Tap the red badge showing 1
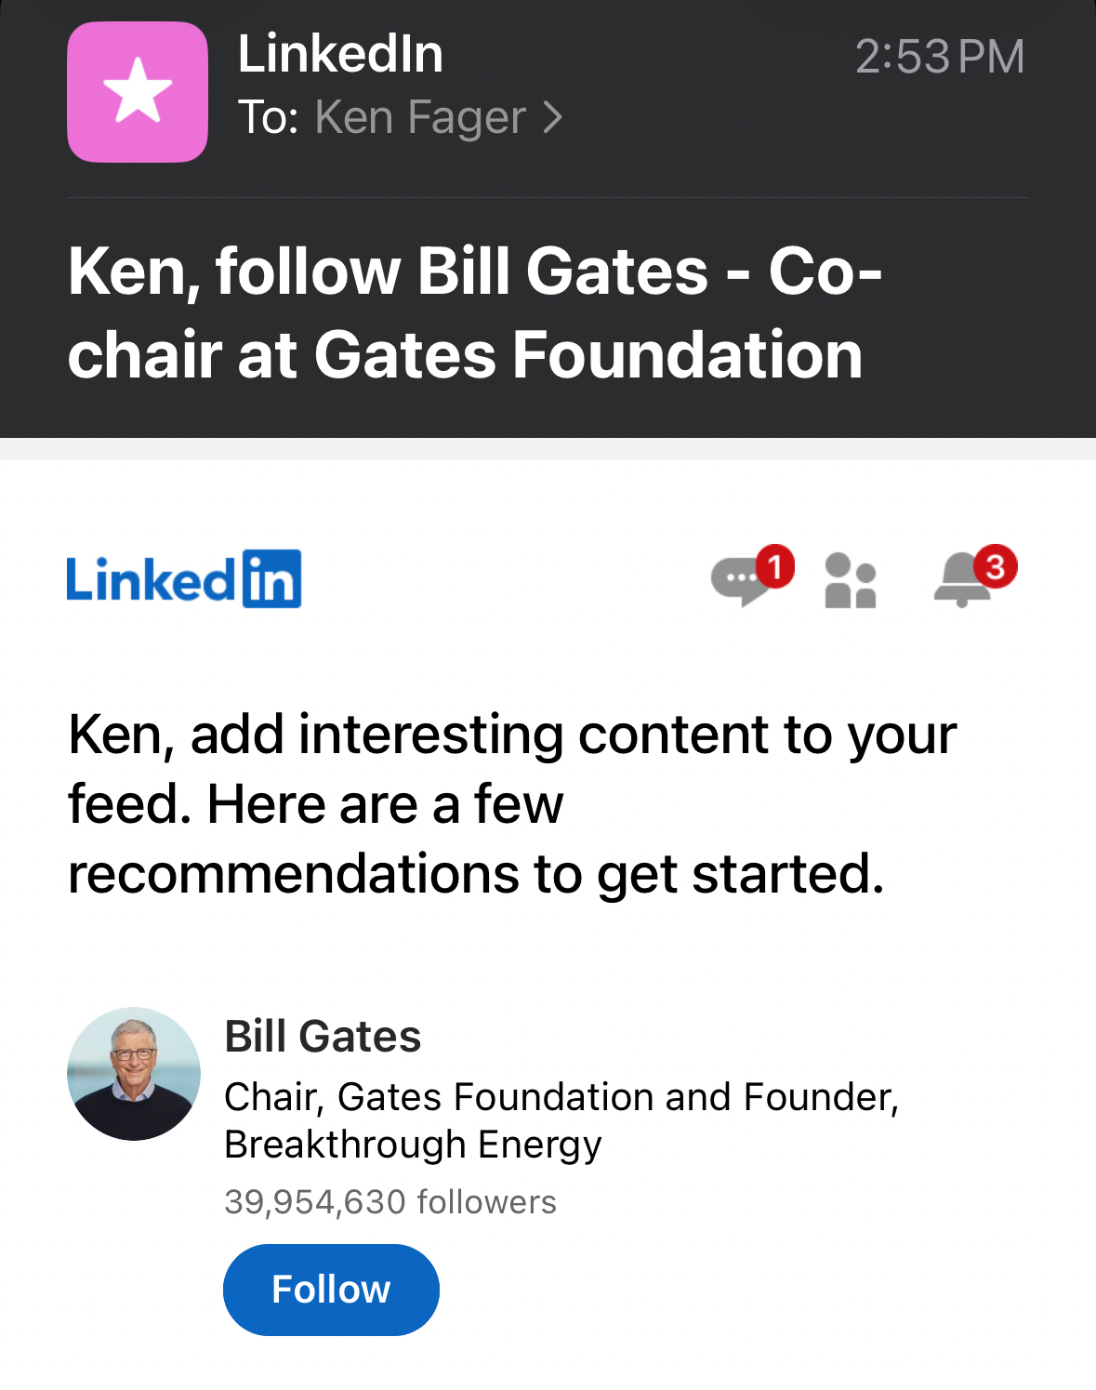Image resolution: width=1096 pixels, height=1390 pixels. [775, 566]
